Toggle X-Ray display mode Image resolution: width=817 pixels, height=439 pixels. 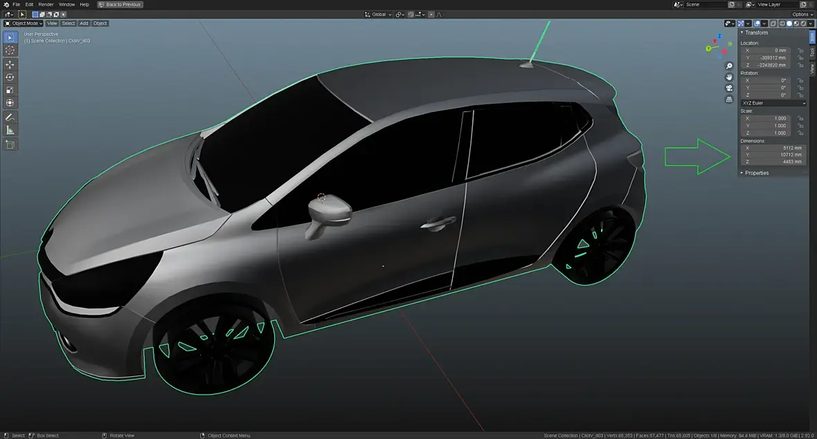tap(772, 24)
